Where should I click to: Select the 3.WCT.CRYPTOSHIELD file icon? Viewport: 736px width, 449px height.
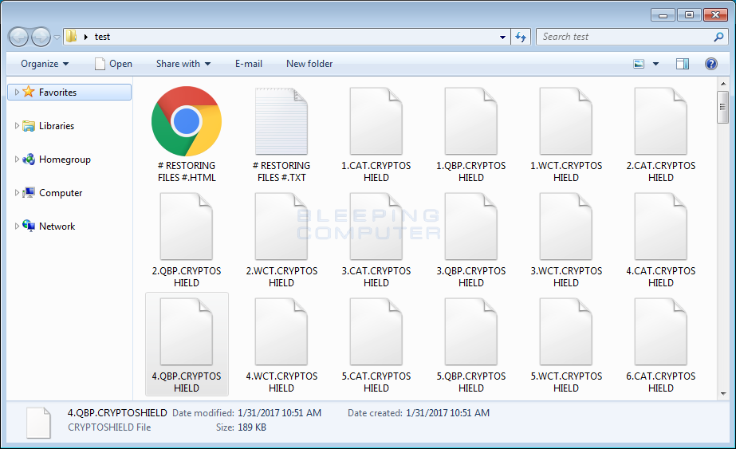(x=565, y=226)
